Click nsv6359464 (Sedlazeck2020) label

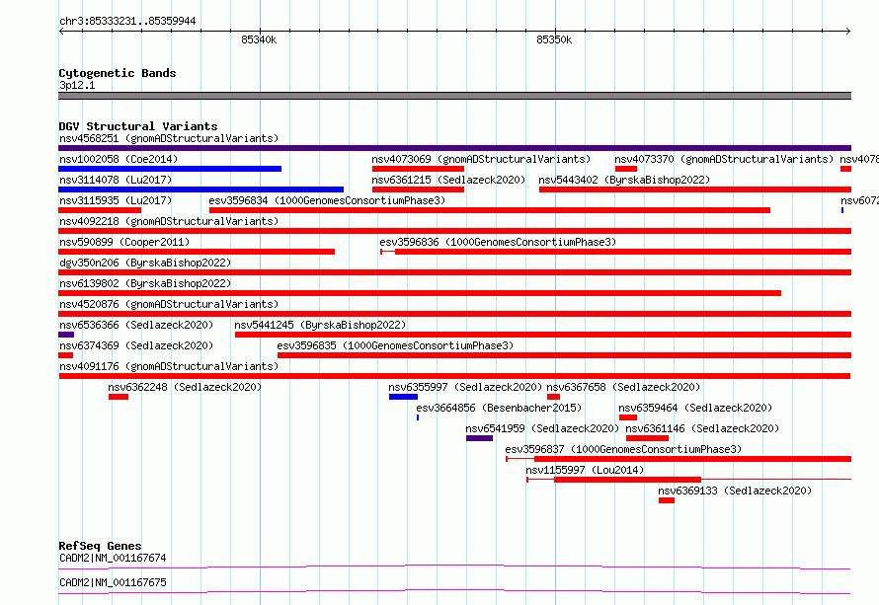(x=695, y=408)
